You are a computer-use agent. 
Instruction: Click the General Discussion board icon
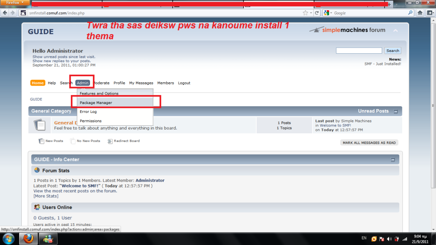[40, 125]
